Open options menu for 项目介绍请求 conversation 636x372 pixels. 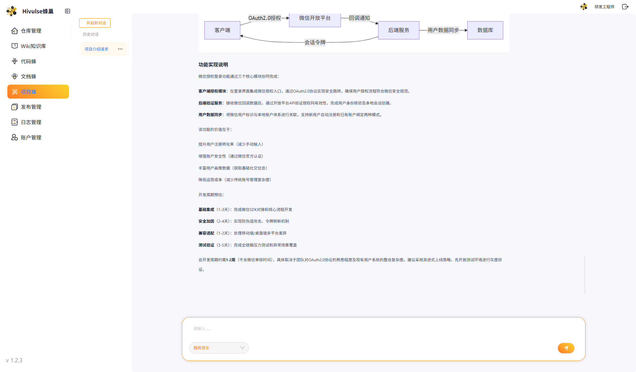pyautogui.click(x=120, y=49)
